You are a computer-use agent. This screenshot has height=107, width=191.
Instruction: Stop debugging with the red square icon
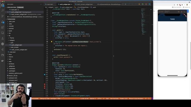coord(146,4)
